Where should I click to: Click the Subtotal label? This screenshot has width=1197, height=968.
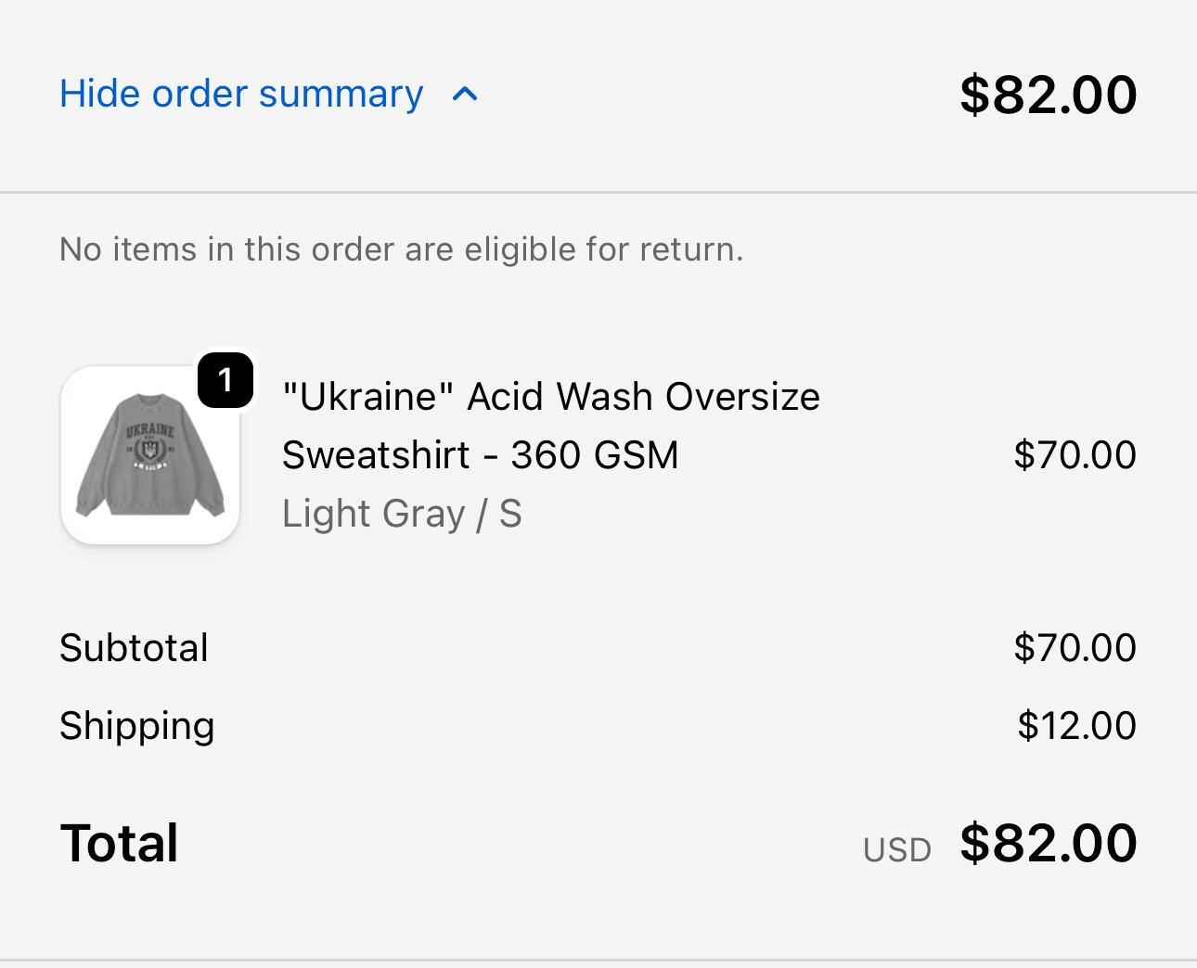(x=134, y=647)
